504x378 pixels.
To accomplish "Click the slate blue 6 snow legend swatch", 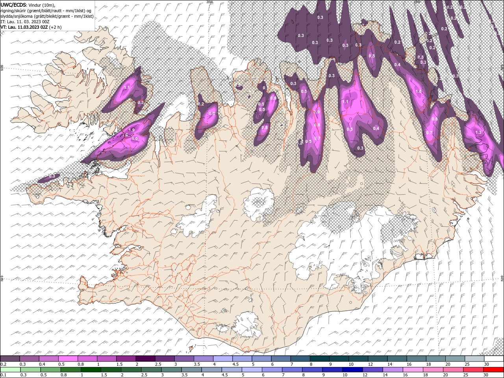I will [x=281, y=359].
